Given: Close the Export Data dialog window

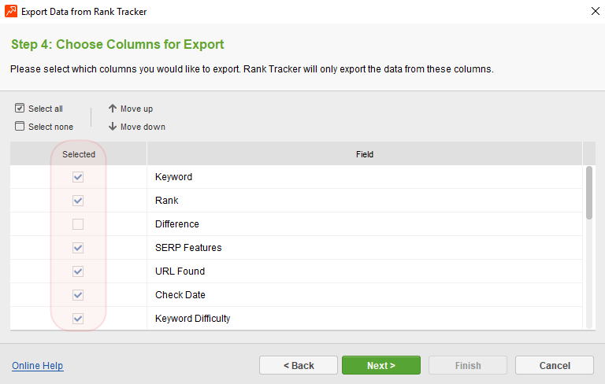Looking at the screenshot, I should (x=595, y=11).
